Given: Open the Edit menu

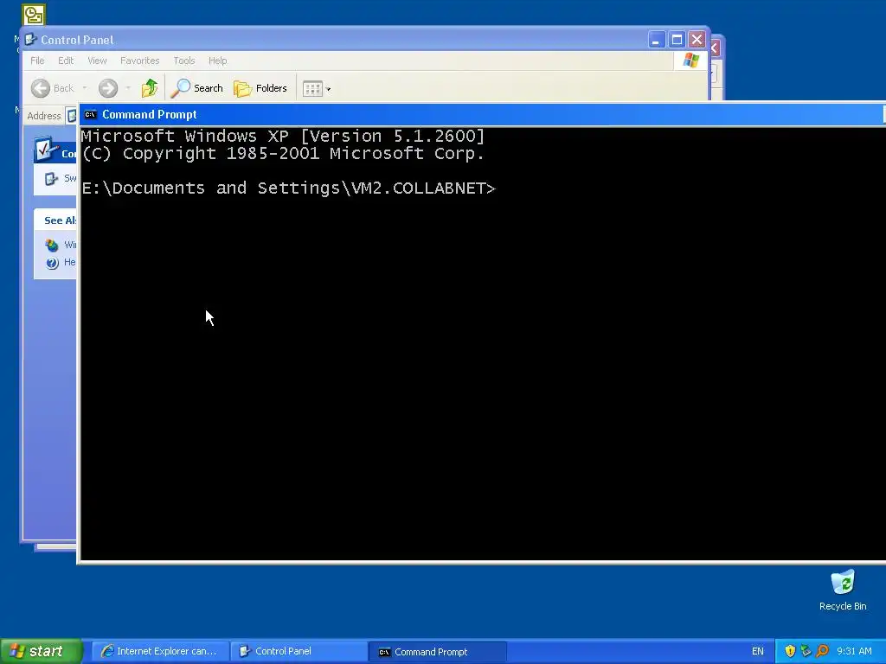Looking at the screenshot, I should pyautogui.click(x=66, y=61).
